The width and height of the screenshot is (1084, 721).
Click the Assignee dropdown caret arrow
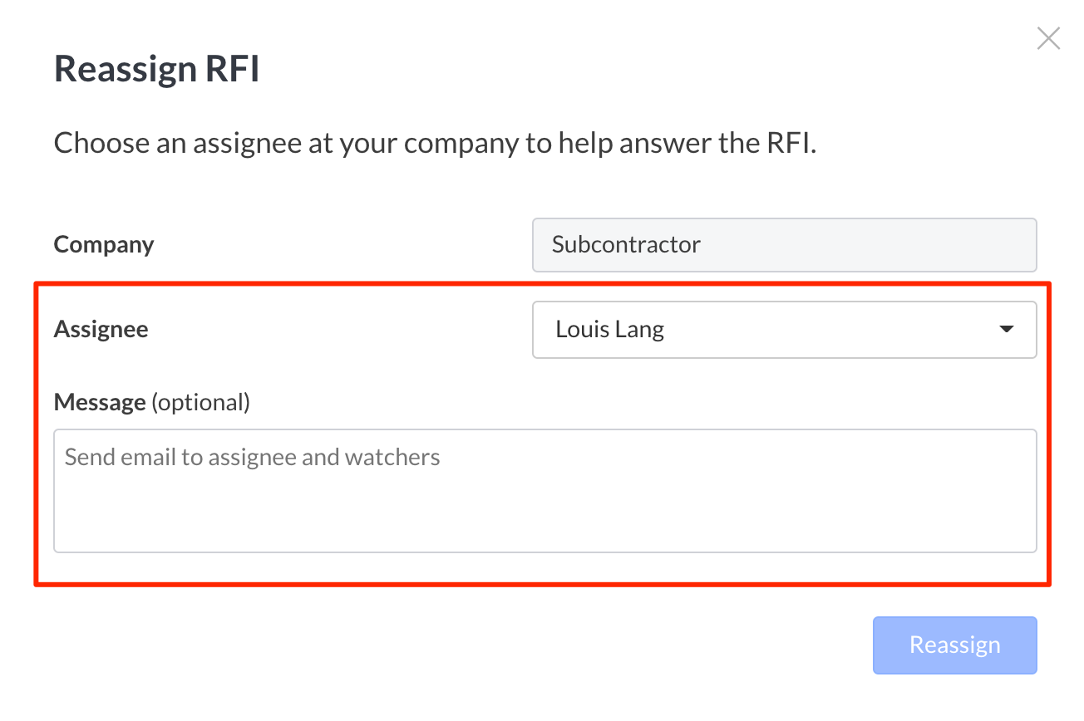1006,330
